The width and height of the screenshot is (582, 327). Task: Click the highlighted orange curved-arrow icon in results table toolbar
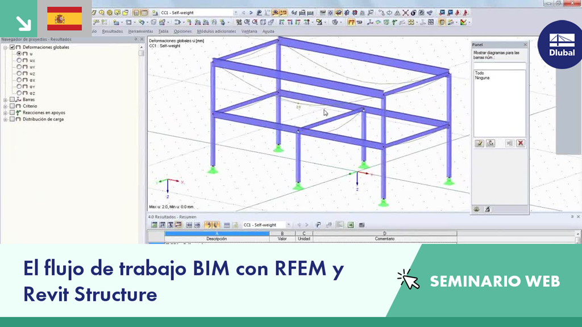tap(208, 225)
